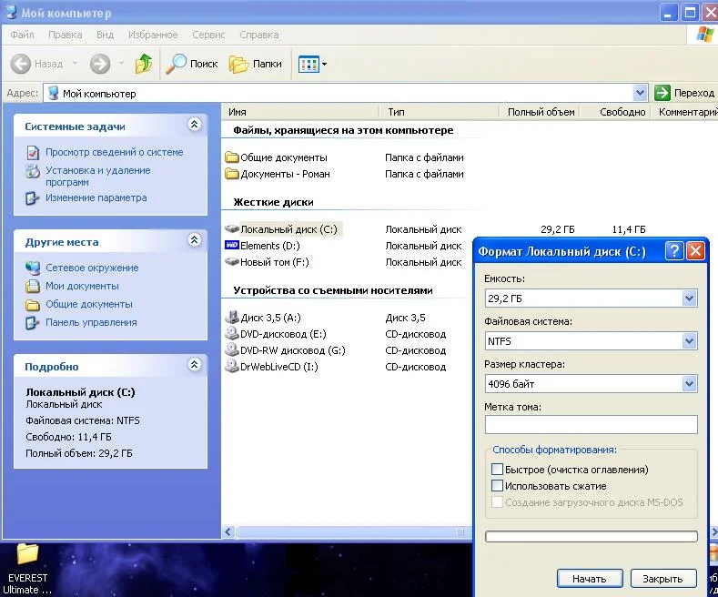The height and width of the screenshot is (597, 718).
Task: Open the Панель управления link
Action: click(91, 322)
